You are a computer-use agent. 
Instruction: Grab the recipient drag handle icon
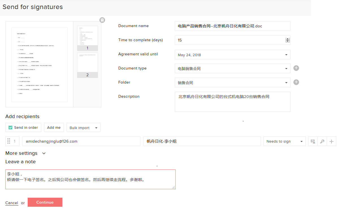[x=8, y=141]
